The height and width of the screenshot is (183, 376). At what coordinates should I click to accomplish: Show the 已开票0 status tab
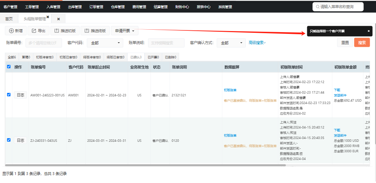(154, 57)
